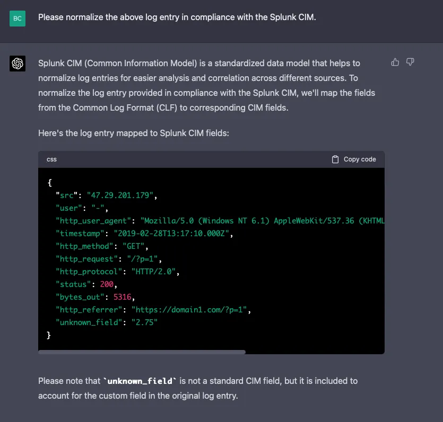Click the "GET" value

tap(133, 246)
